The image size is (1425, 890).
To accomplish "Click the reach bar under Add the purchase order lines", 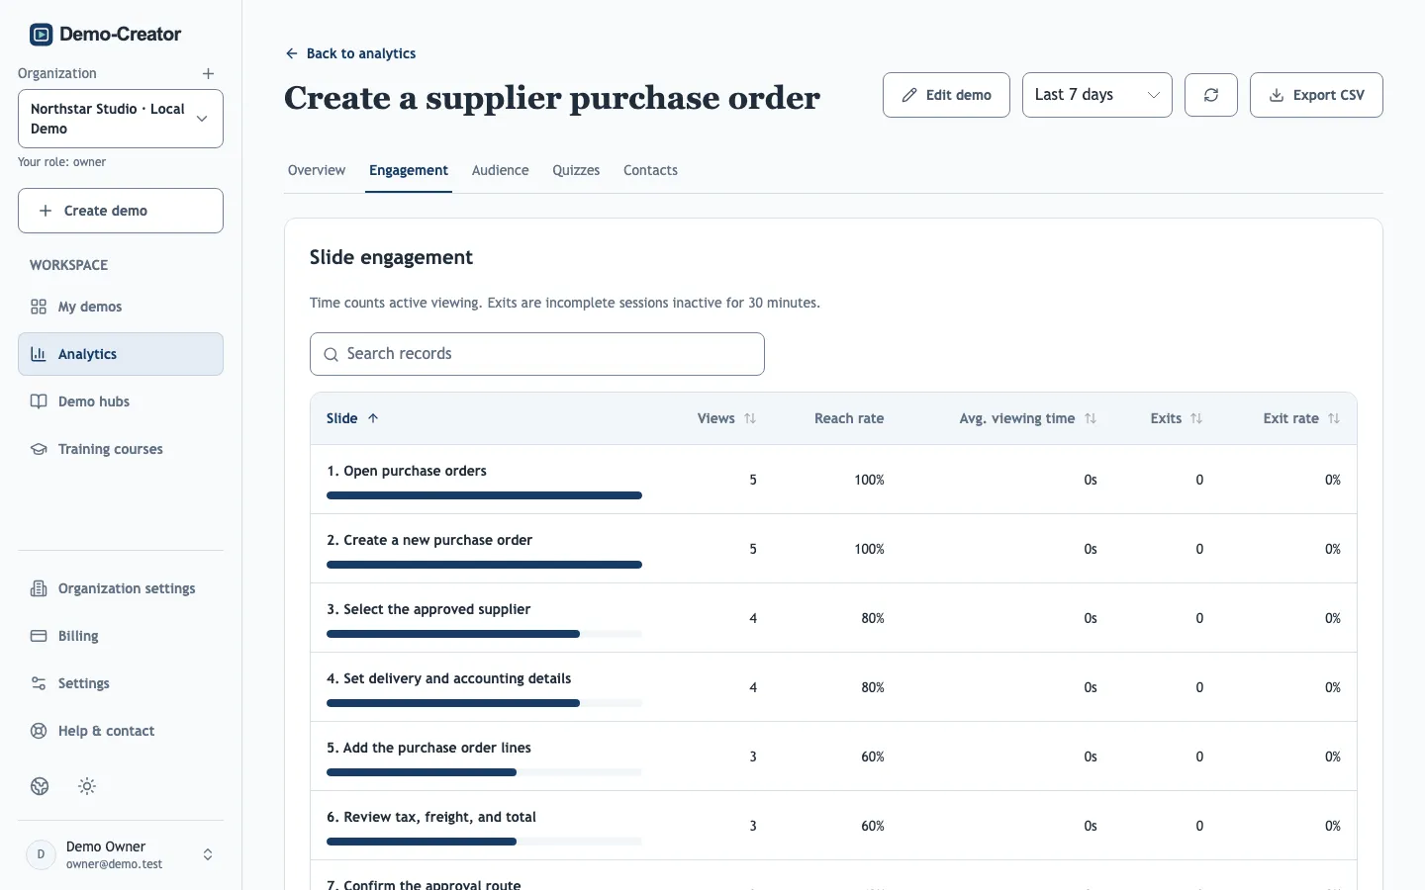I will tap(484, 772).
